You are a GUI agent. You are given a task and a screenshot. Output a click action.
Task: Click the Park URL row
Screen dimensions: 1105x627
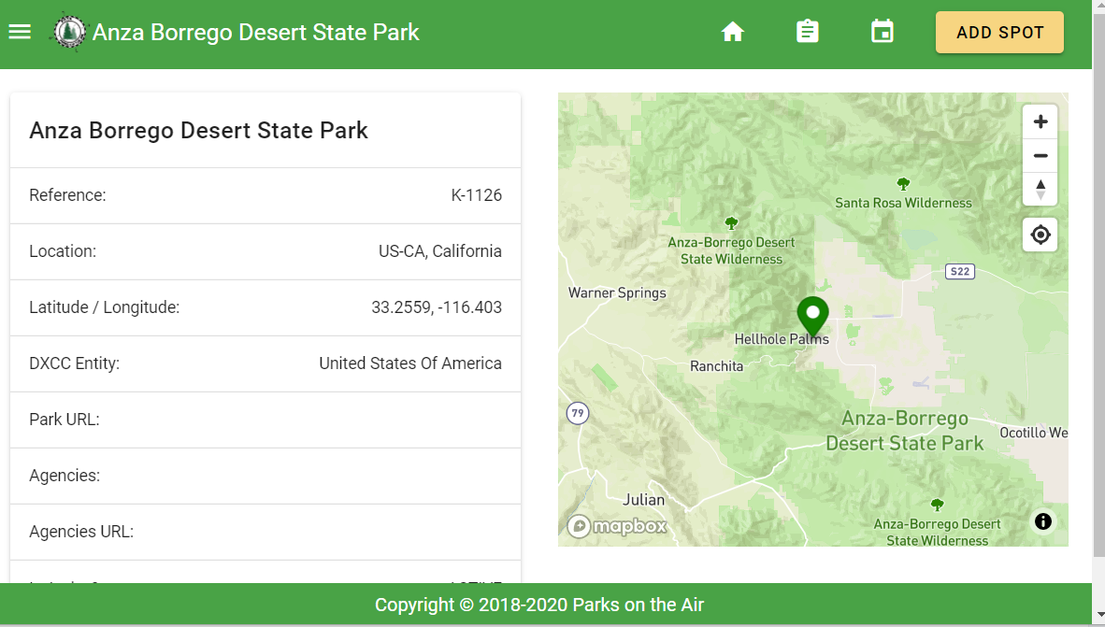(x=265, y=420)
